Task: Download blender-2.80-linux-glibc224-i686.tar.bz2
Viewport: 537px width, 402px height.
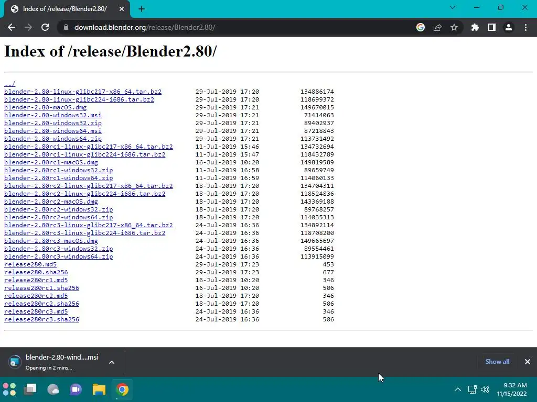Action: point(79,99)
